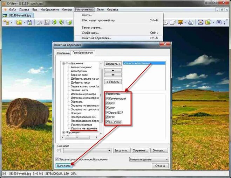Image resolution: width=231 pixels, height=178 pixels.
Task: Click the Выполнить button
Action: click(x=64, y=166)
